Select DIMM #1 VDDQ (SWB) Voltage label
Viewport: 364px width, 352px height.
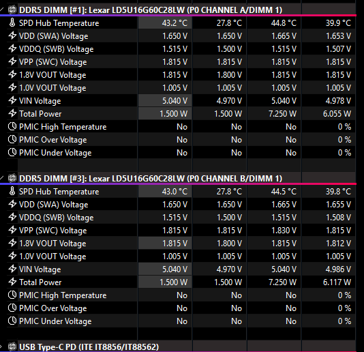(x=57, y=49)
